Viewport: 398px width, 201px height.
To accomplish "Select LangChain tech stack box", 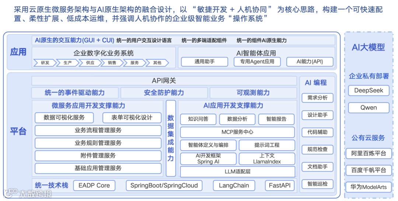I will [x=234, y=186].
